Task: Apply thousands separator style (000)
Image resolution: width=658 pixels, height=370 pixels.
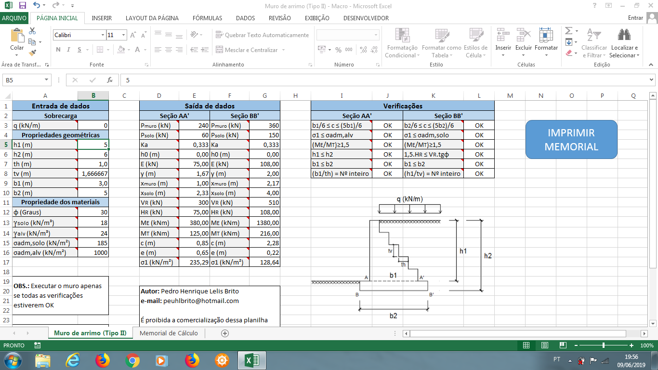Action: (x=349, y=50)
